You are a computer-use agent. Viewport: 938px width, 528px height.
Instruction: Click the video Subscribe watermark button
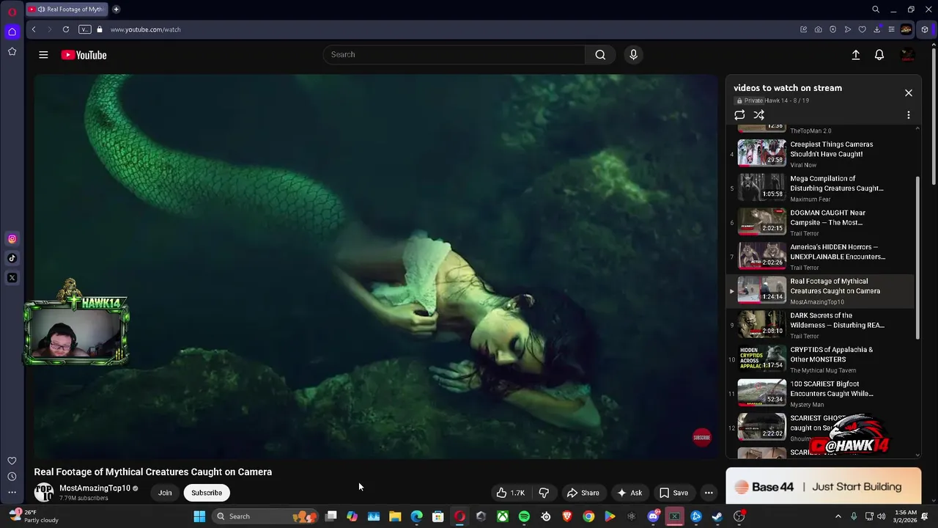coord(702,437)
